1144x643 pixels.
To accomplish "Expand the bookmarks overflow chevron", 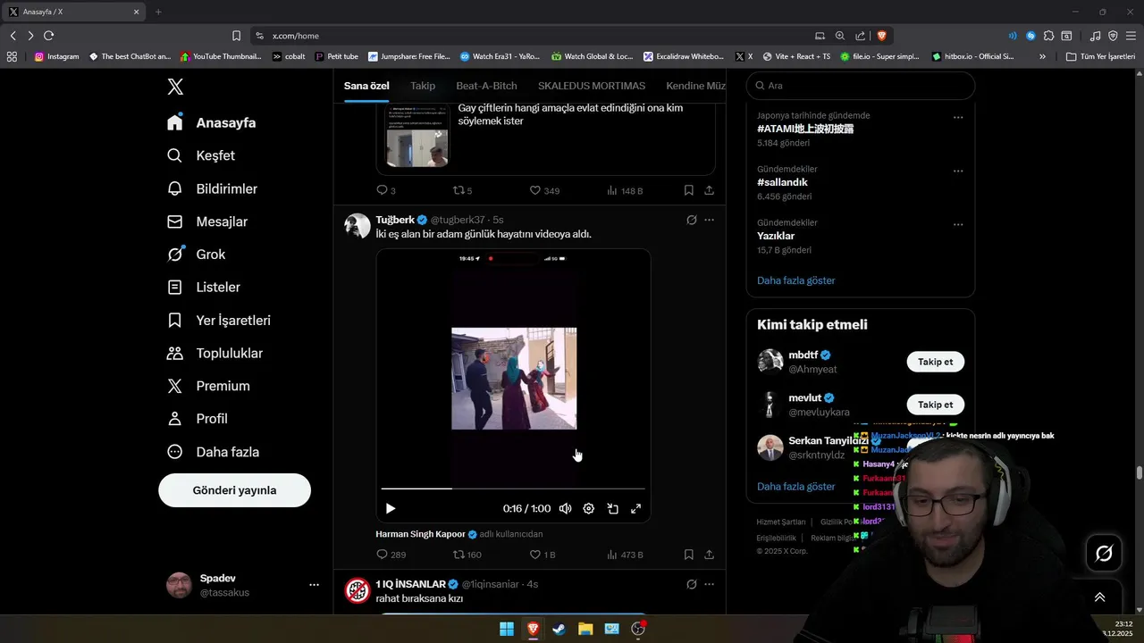I will pos(1042,56).
